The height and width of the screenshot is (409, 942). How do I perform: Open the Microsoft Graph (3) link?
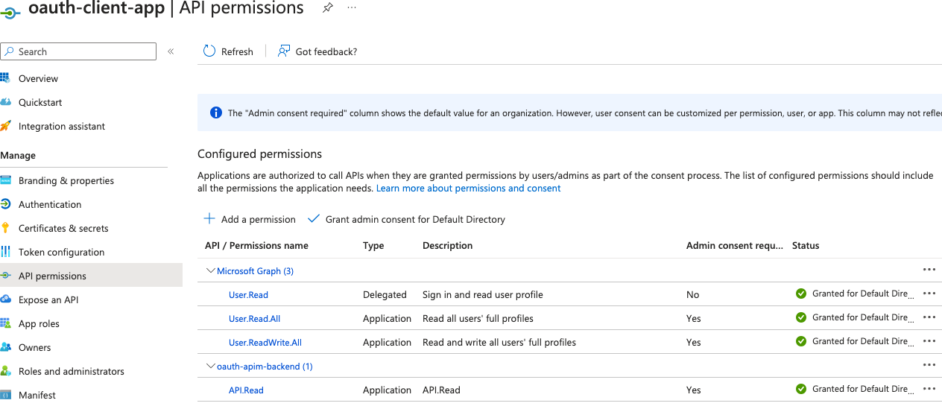pos(255,271)
